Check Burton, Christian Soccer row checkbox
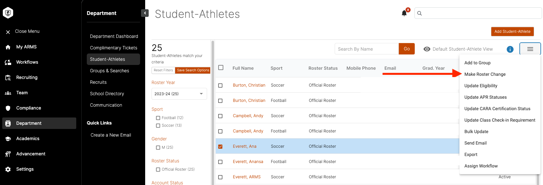The height and width of the screenshot is (185, 543). tap(220, 85)
